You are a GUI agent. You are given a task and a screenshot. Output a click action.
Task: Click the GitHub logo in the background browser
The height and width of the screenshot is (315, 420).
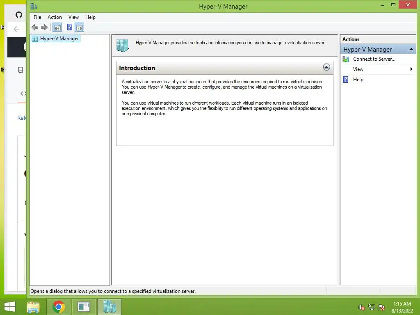point(19,14)
